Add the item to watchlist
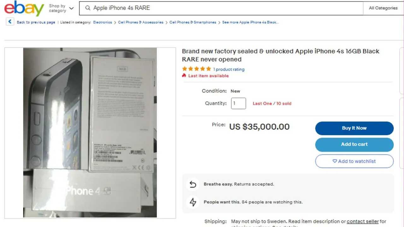Image resolution: width=404 pixels, height=227 pixels. point(354,161)
